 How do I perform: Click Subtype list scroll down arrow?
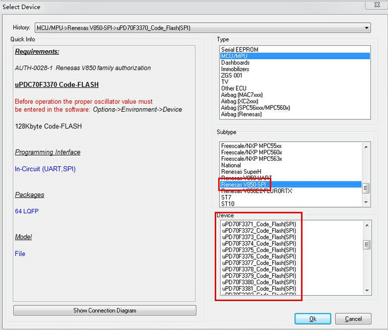366,202
